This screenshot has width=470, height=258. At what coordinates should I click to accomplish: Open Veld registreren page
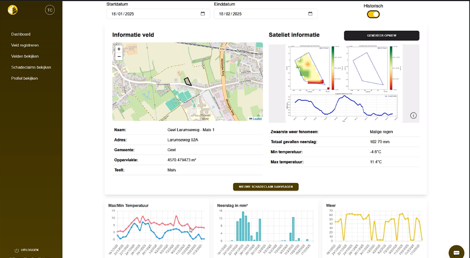coord(25,45)
